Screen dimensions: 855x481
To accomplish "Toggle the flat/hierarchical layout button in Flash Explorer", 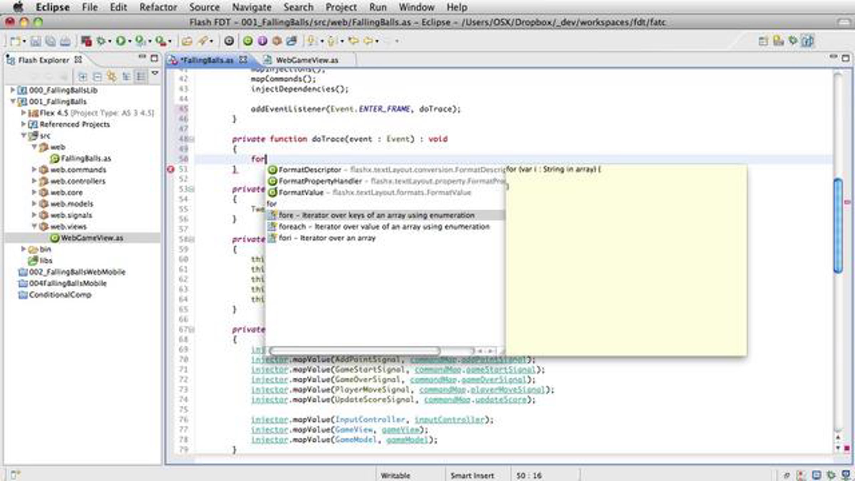I will (x=141, y=77).
